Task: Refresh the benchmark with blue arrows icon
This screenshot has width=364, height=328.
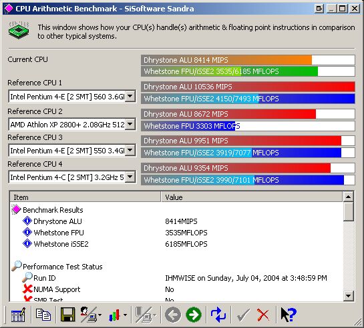Action: click(x=218, y=315)
